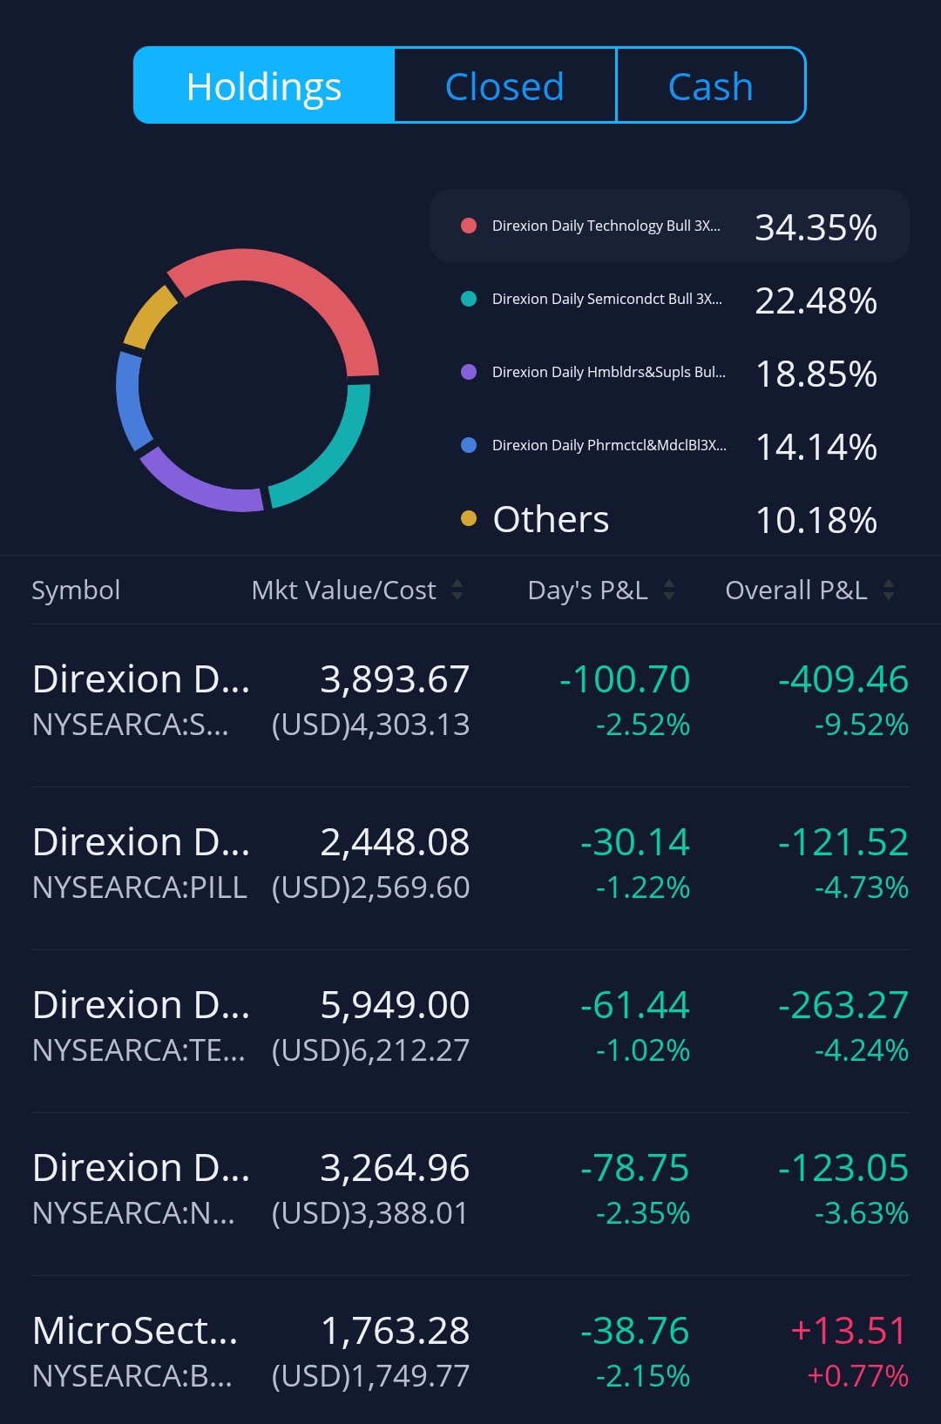Click the Mkt Value/Cost column label
Image resolution: width=941 pixels, height=1424 pixels.
(x=344, y=591)
